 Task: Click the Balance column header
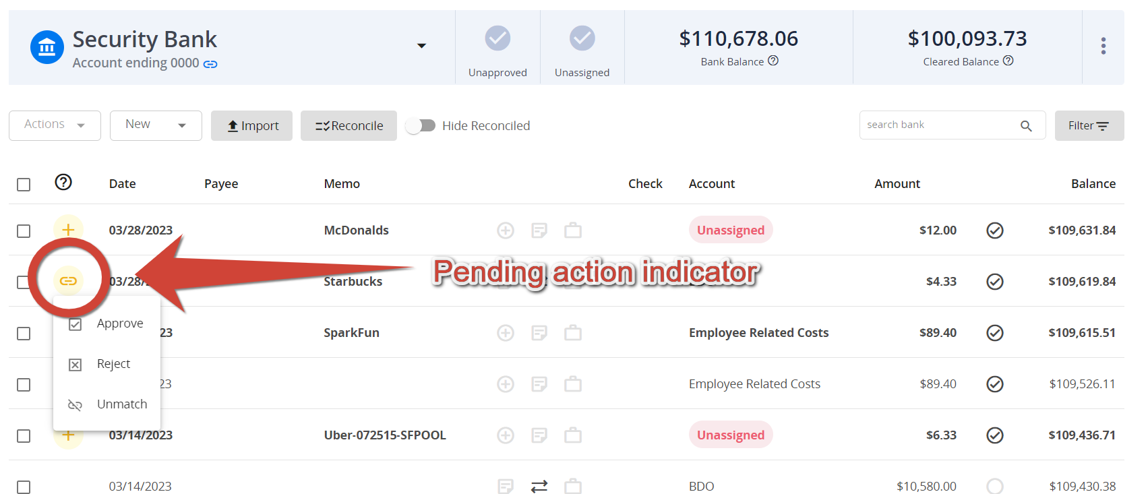tap(1093, 184)
